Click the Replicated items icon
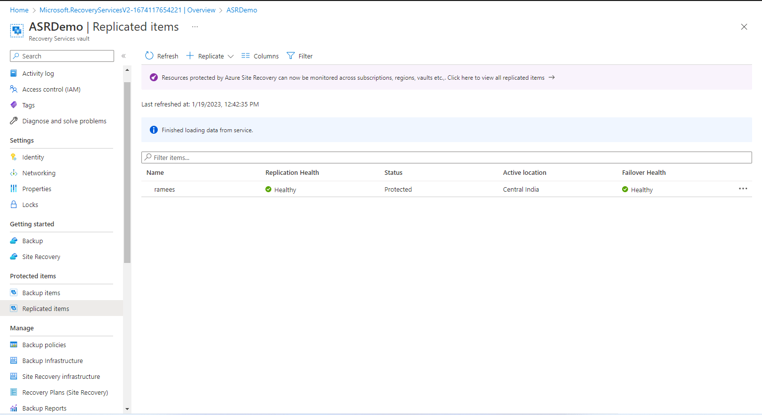The width and height of the screenshot is (762, 415). click(x=14, y=309)
